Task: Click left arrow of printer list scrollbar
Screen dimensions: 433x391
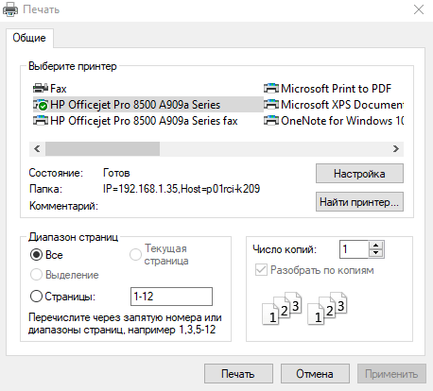Action: pos(37,148)
